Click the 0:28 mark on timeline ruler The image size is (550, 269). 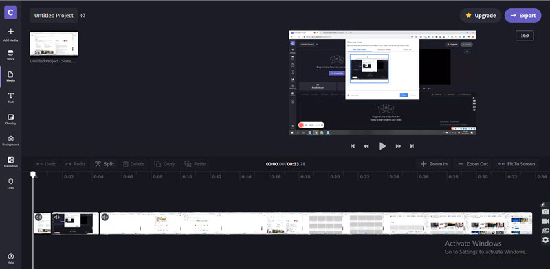pos(454,177)
